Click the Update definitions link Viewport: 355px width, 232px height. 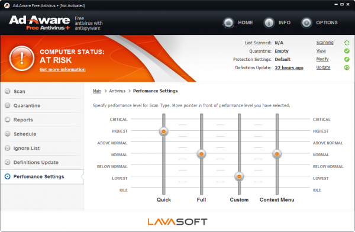[x=323, y=67]
